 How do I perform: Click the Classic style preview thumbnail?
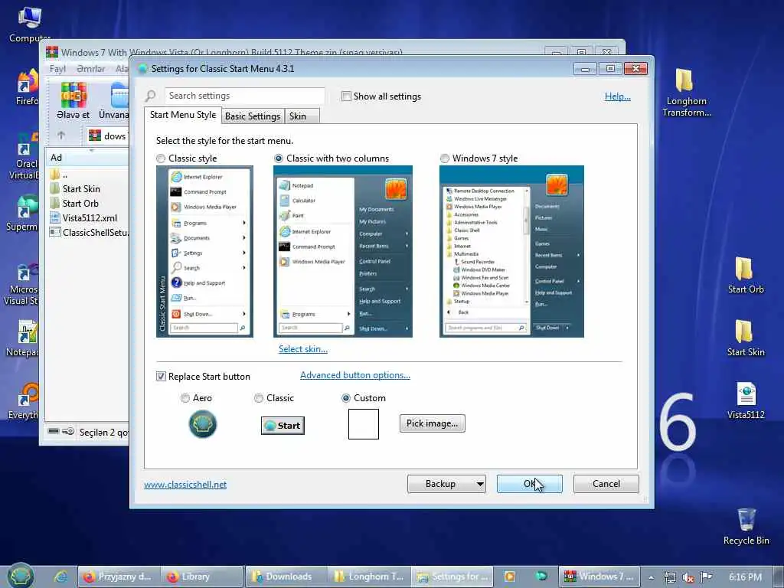(204, 251)
